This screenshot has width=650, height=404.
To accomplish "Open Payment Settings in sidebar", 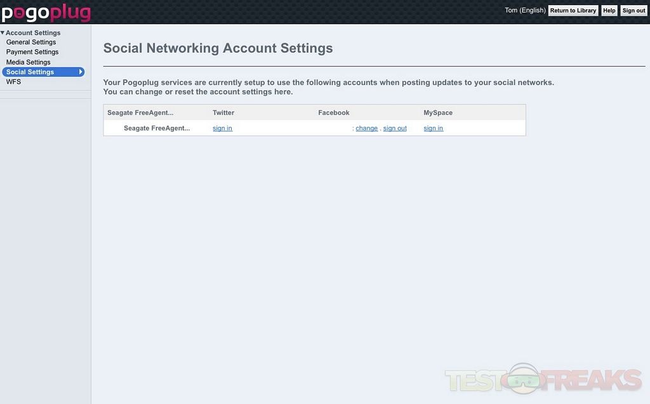I will [x=32, y=52].
